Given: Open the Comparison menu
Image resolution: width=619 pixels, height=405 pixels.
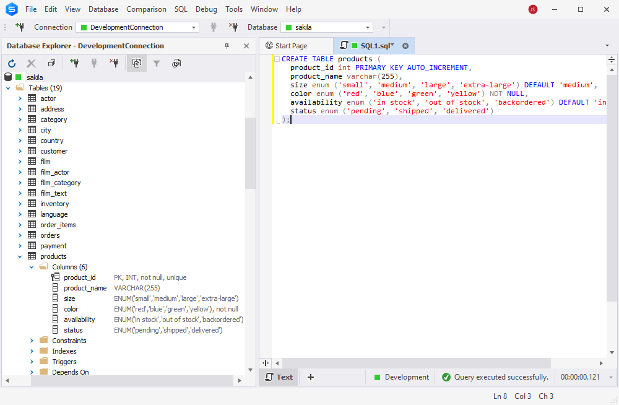Looking at the screenshot, I should [146, 9].
